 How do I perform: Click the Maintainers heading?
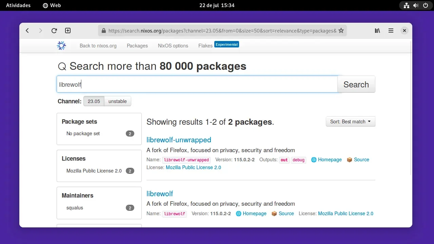click(77, 196)
